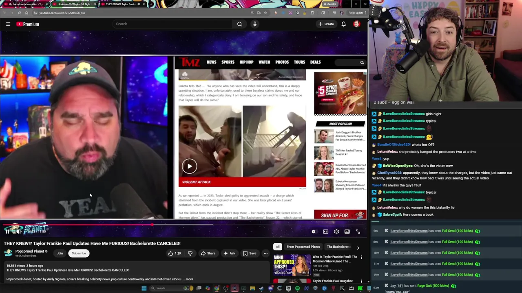This screenshot has height=293, width=522.
Task: Enter fullscreen on the video
Action: [358, 232]
